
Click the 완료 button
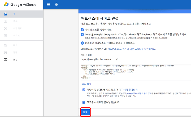(x=85, y=112)
